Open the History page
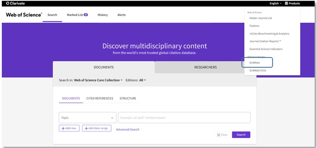Screen dimensions: 317x148 click(103, 15)
